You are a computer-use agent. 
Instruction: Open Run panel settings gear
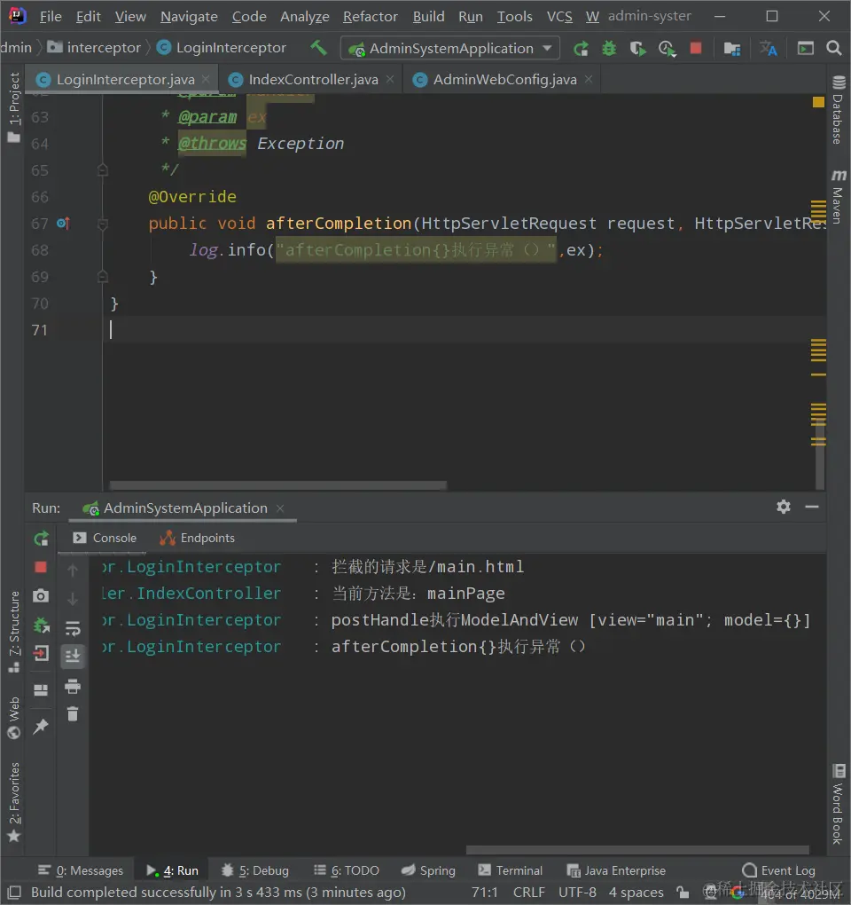click(x=784, y=507)
